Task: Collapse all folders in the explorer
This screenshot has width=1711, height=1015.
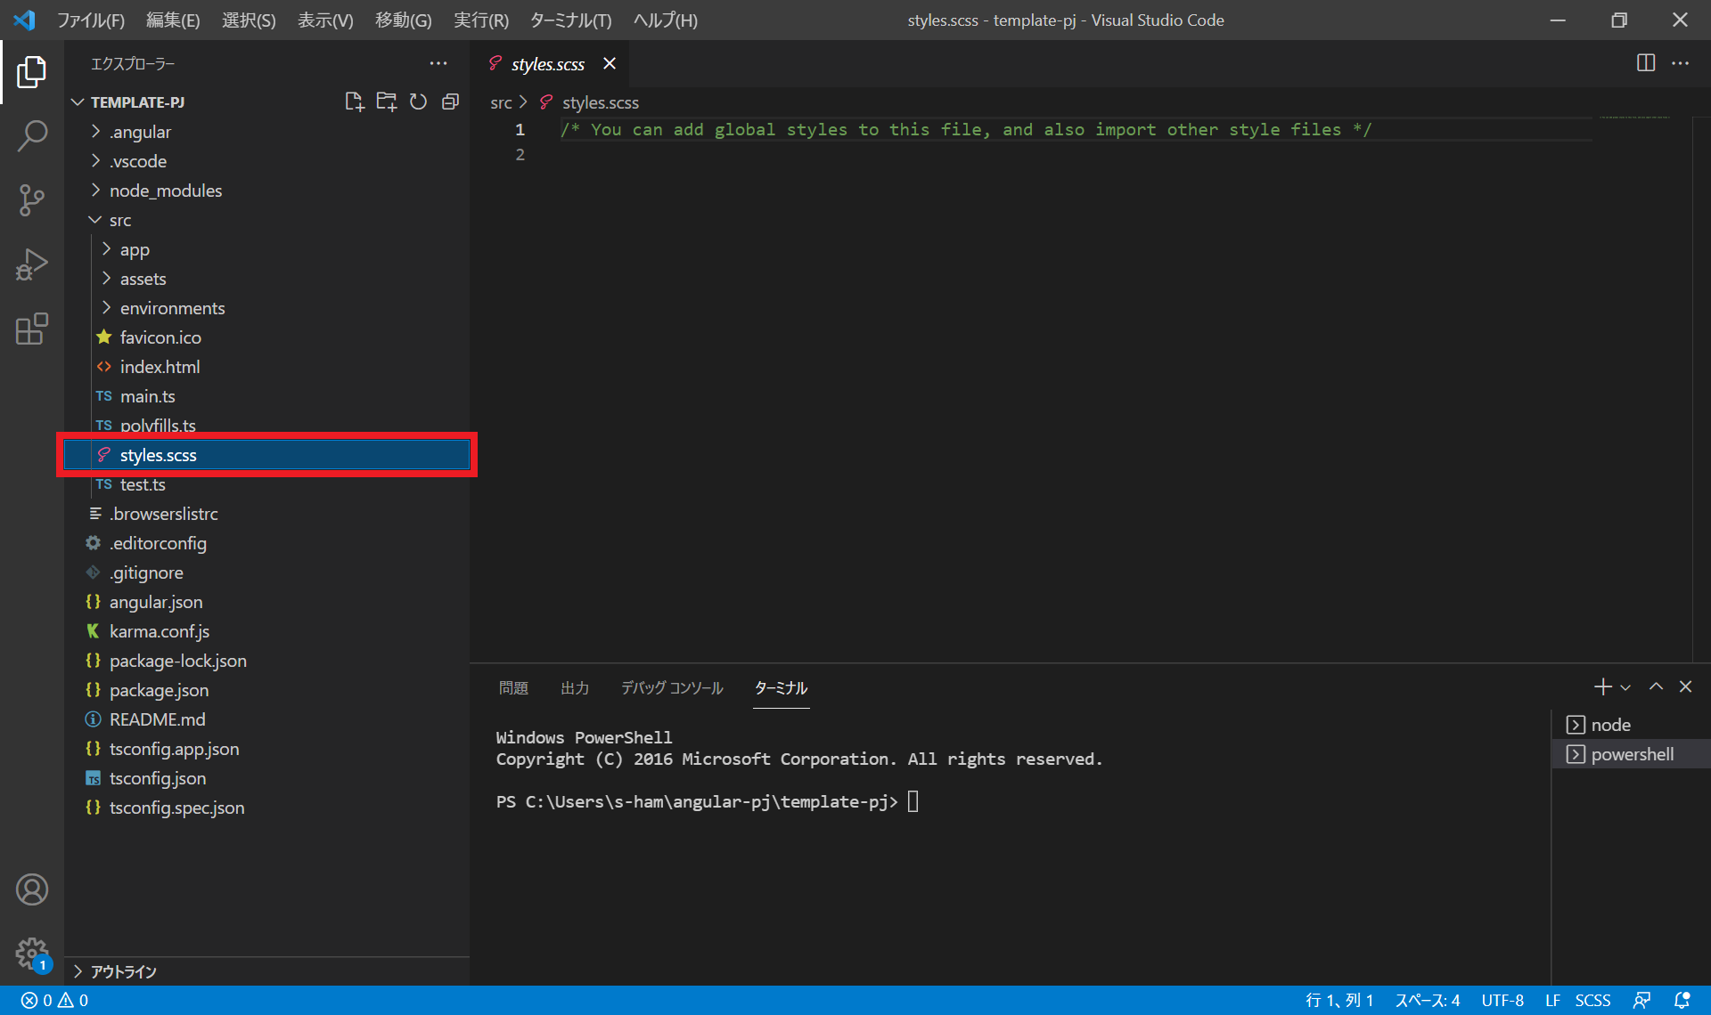Action: click(x=450, y=101)
